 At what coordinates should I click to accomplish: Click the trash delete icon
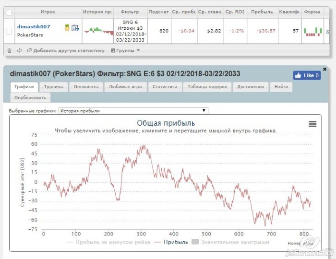(x=10, y=51)
